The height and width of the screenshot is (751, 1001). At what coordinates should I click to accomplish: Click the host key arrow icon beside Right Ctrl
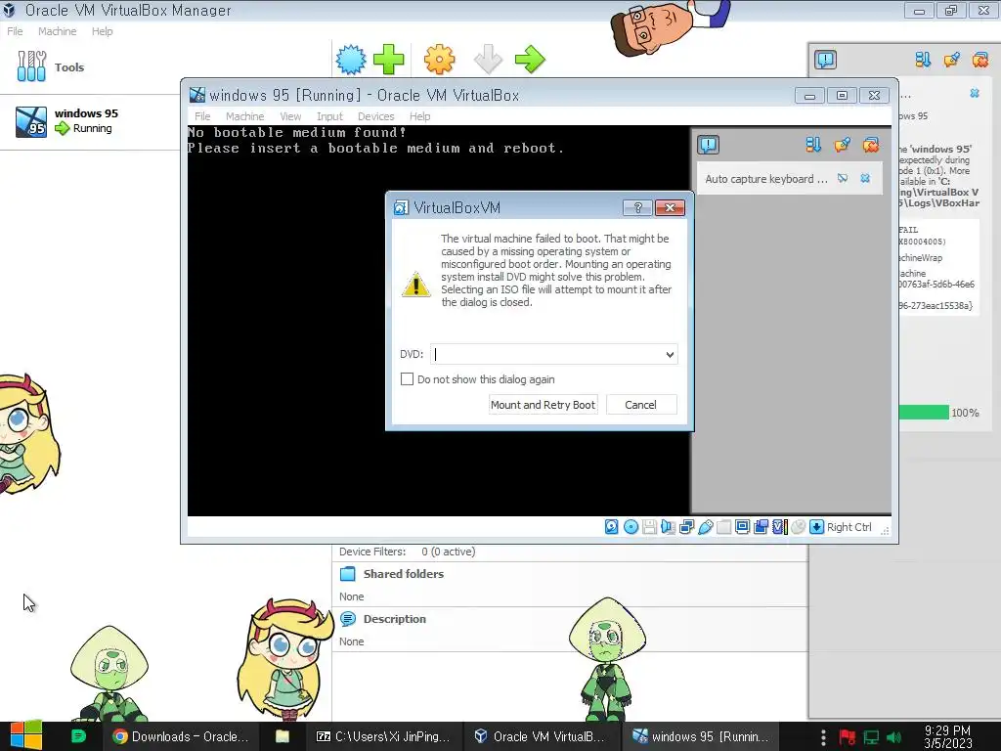816,527
